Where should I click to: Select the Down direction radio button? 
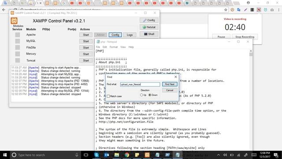click(150, 95)
